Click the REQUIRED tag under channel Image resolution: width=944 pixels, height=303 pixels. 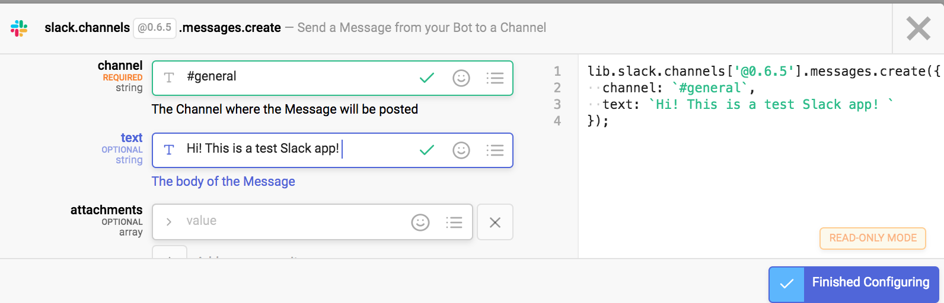[x=123, y=78]
